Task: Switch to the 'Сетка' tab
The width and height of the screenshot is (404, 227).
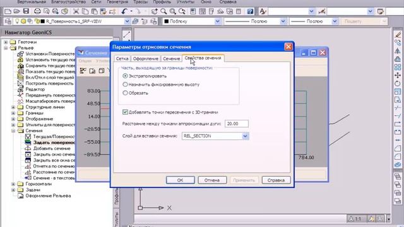Action: pyautogui.click(x=122, y=59)
